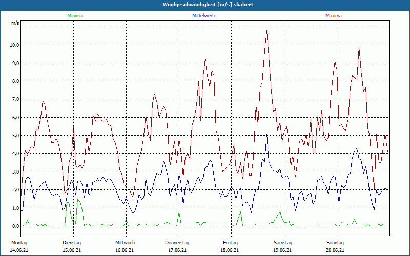Click the '1,0' y-axis value
The height and width of the screenshot is (256, 410).
coord(16,208)
